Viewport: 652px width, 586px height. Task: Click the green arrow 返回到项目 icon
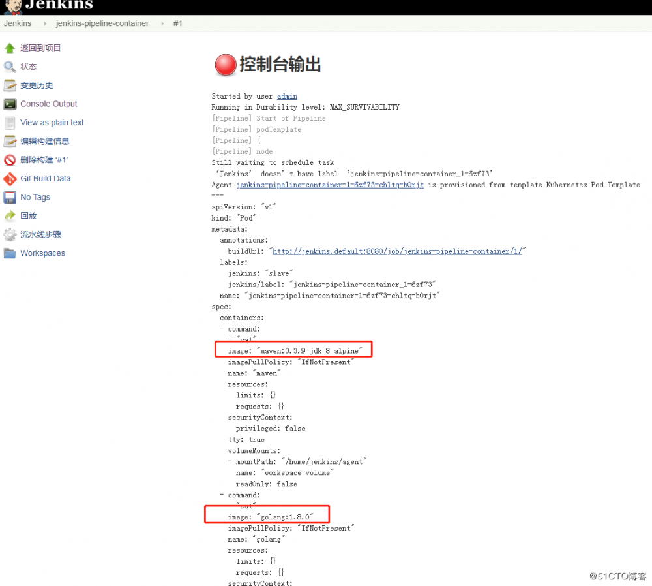click(10, 48)
